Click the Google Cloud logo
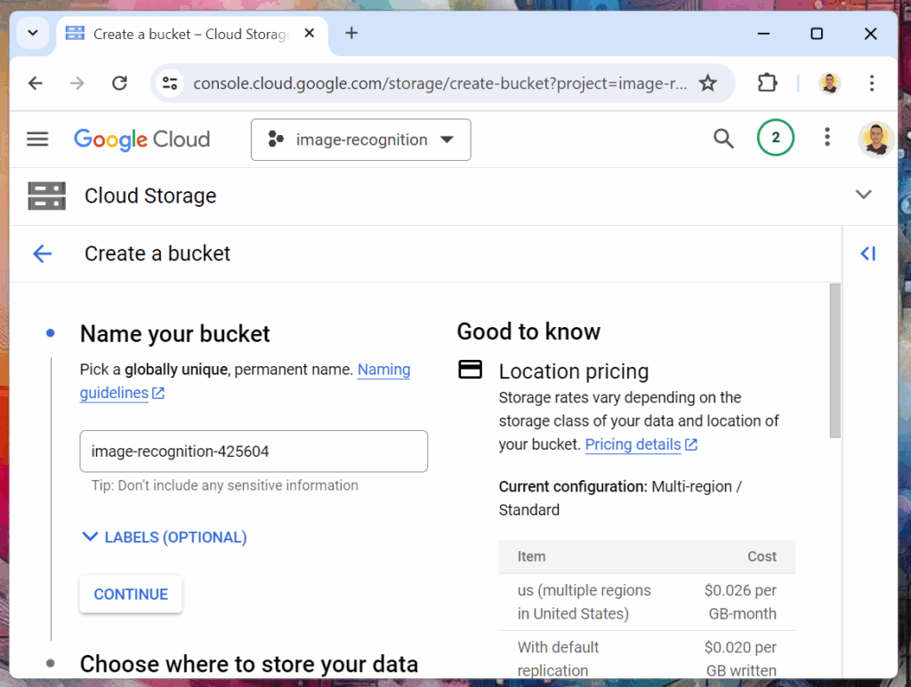This screenshot has width=911, height=687. click(141, 140)
